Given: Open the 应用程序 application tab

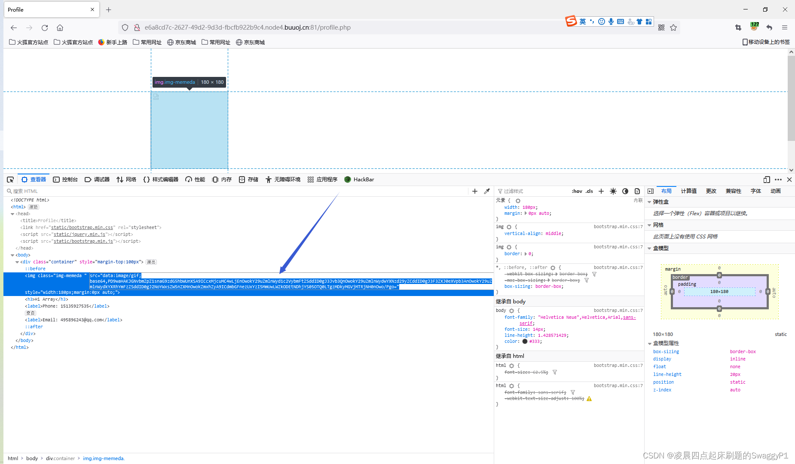Looking at the screenshot, I should [x=322, y=180].
